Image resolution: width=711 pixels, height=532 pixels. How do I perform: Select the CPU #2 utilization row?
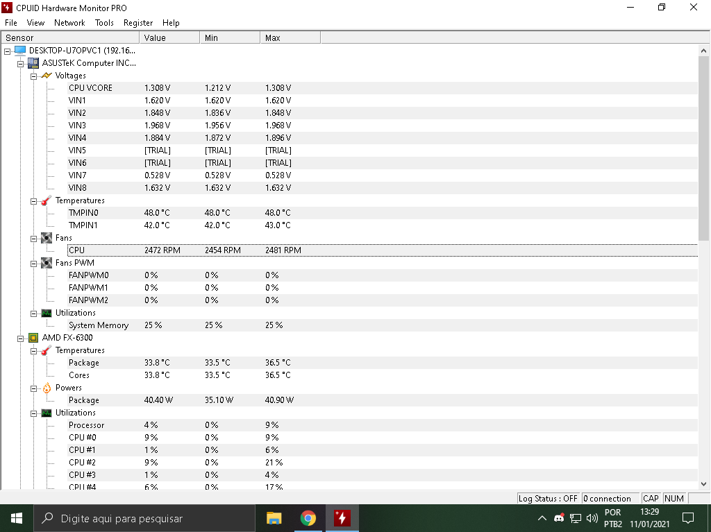click(383, 463)
